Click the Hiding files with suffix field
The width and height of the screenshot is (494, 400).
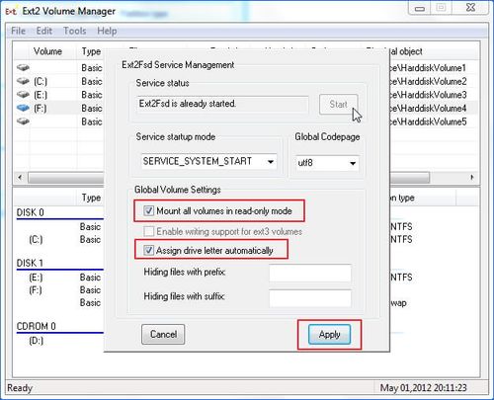coord(310,298)
